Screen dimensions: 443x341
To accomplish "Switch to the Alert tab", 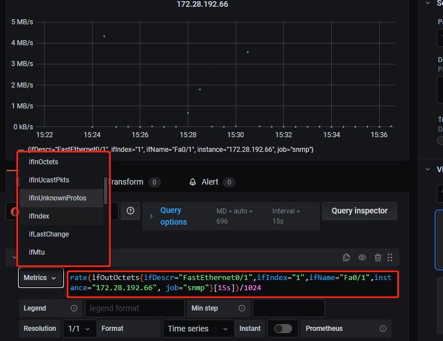I will pos(212,182).
